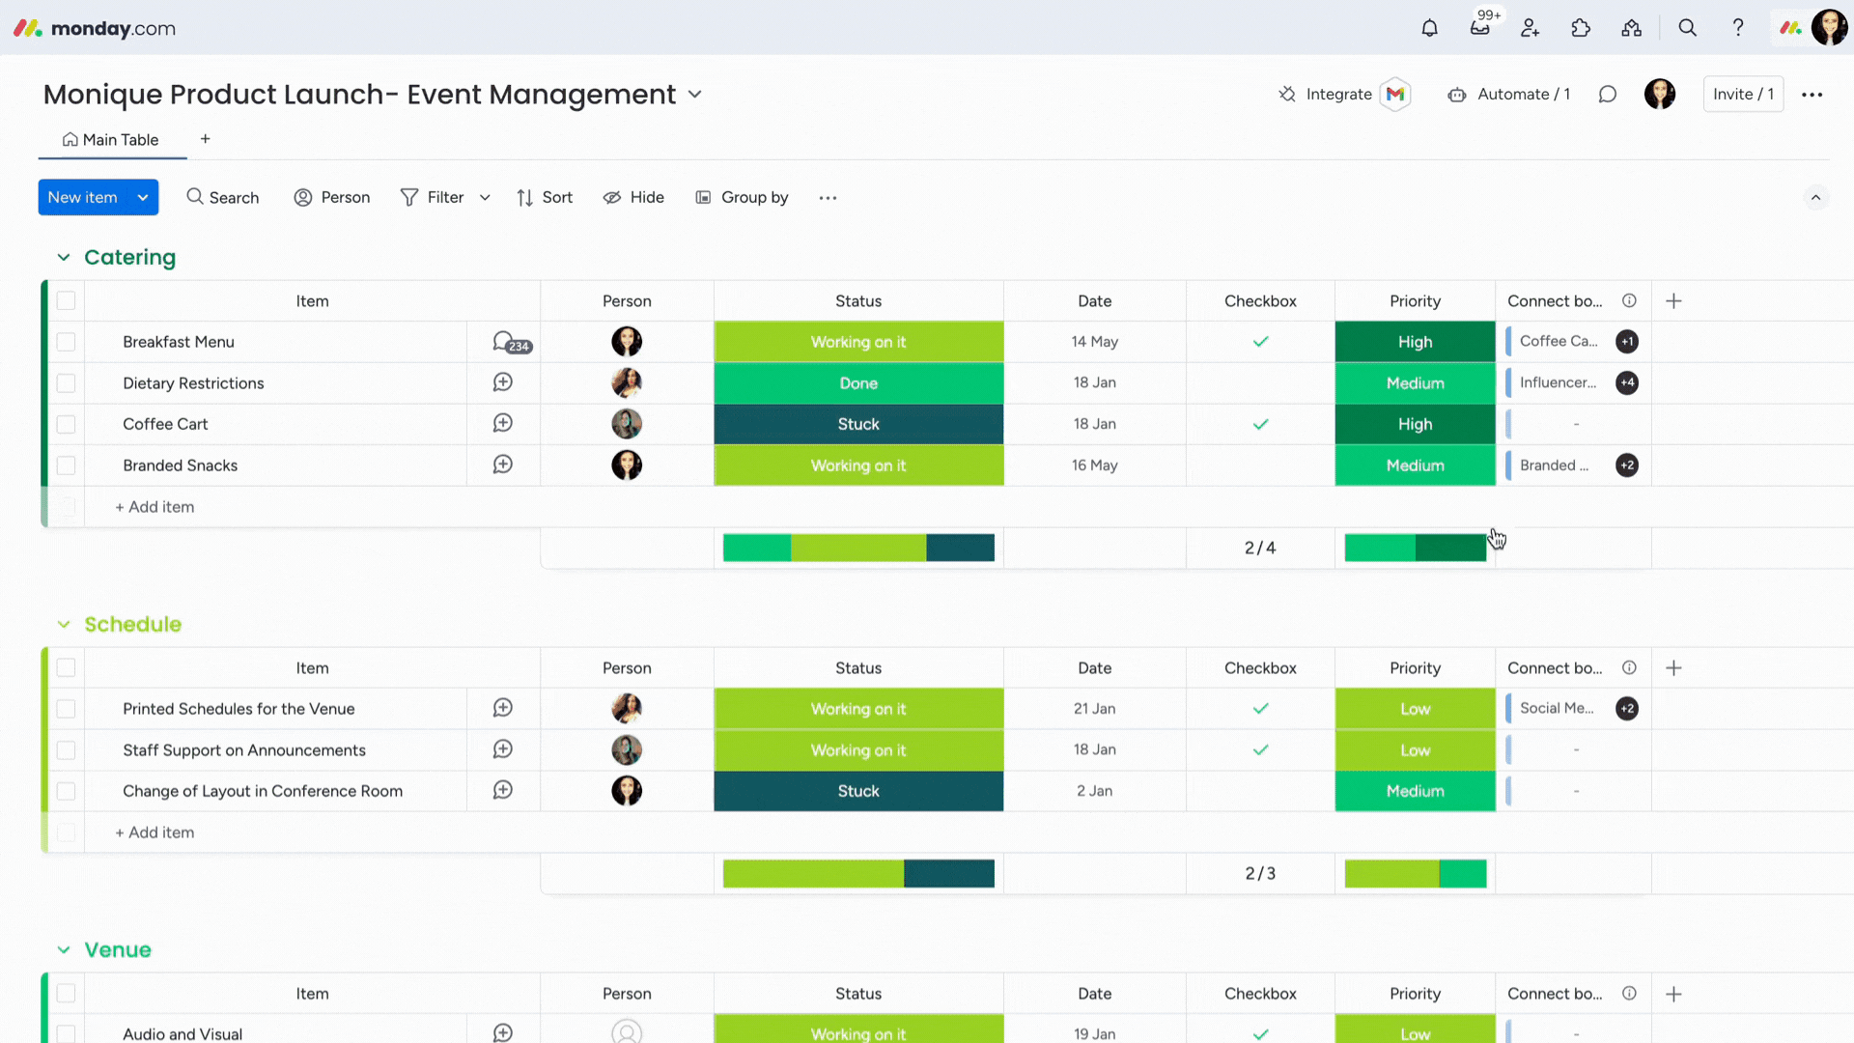Open more toolbar options ellipsis
Screen dimensions: 1854x1043
click(828, 197)
